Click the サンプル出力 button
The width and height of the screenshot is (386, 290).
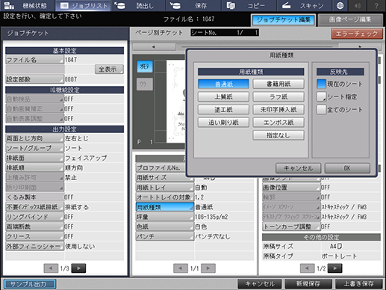tap(30, 284)
